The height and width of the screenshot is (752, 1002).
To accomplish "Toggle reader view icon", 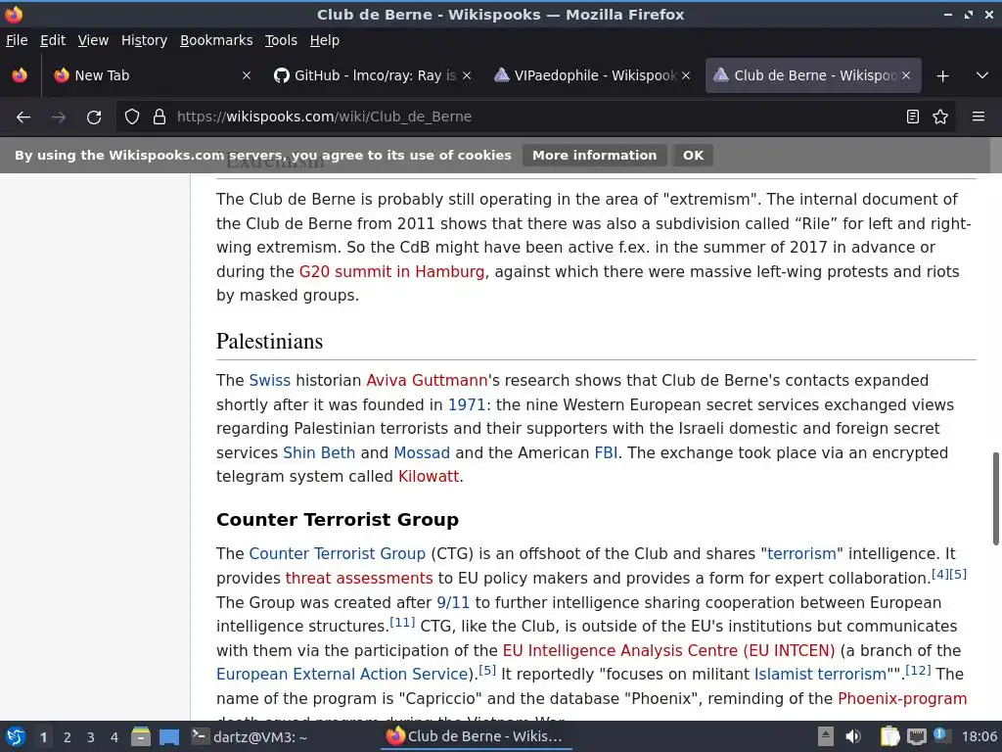I will click(913, 117).
